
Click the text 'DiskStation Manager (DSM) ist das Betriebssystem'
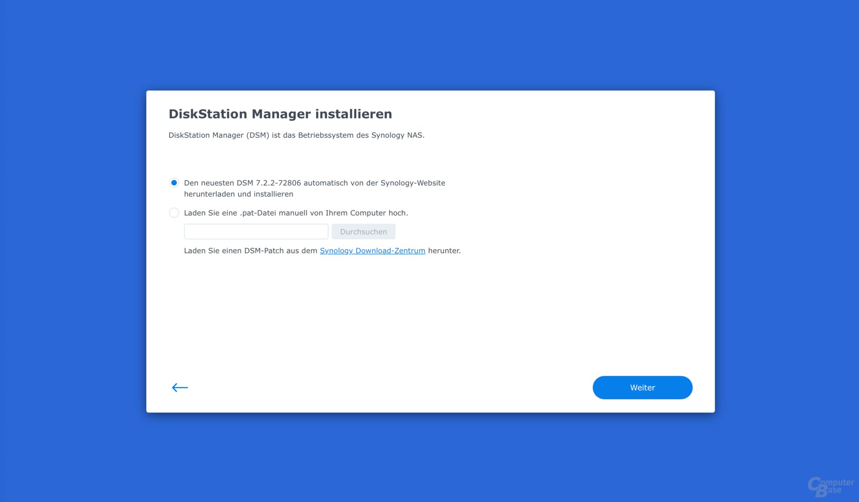click(261, 135)
